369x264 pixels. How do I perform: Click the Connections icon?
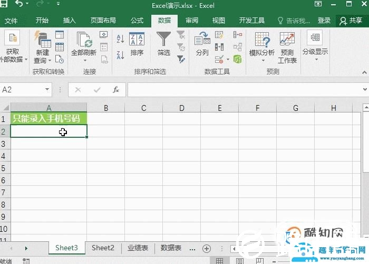(x=103, y=35)
